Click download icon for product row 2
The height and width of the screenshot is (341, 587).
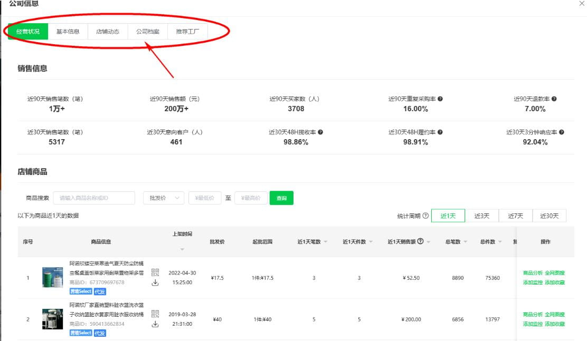point(155,324)
